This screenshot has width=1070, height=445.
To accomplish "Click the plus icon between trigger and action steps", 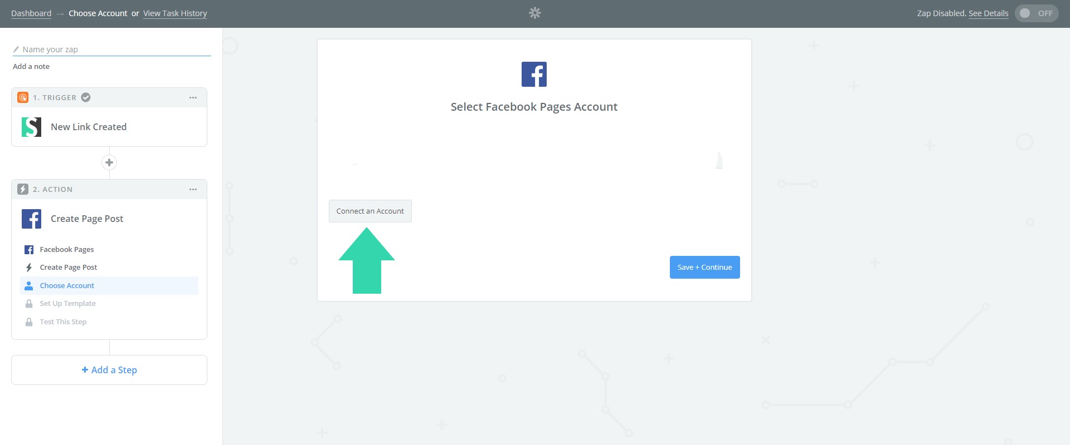I will (x=109, y=162).
